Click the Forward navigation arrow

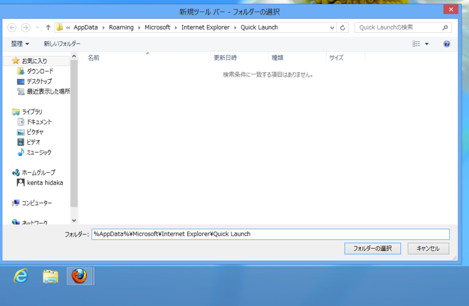click(26, 28)
